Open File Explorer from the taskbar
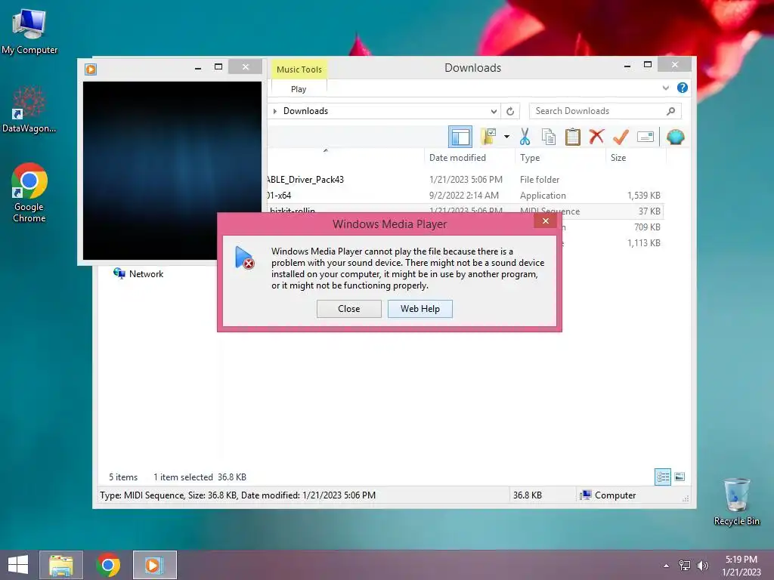The height and width of the screenshot is (580, 774). (x=61, y=565)
